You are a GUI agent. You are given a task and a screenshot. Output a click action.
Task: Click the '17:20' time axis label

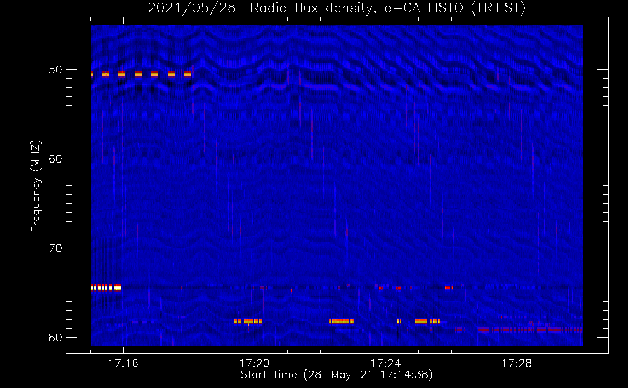[254, 364]
